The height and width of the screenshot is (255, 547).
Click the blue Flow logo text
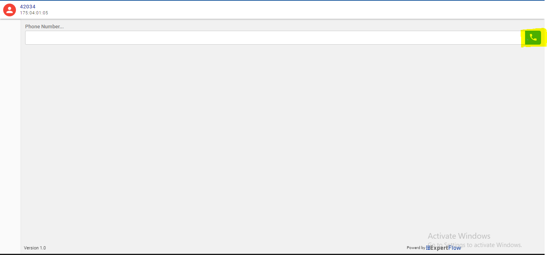pos(455,248)
